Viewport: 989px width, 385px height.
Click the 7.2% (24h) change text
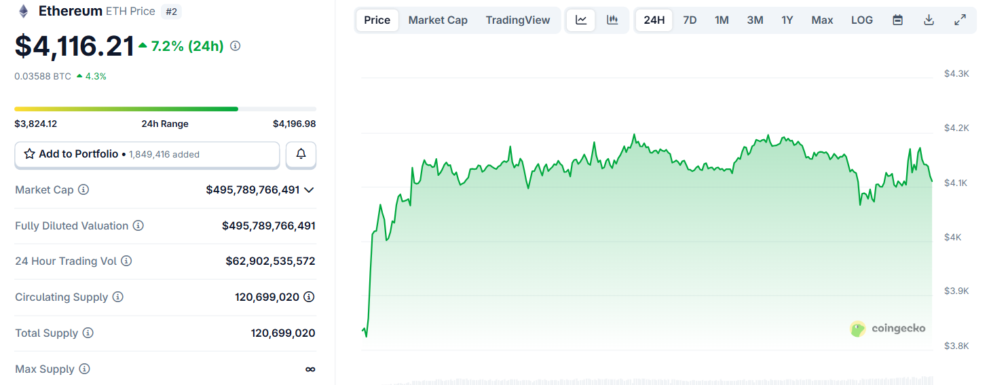pos(187,46)
